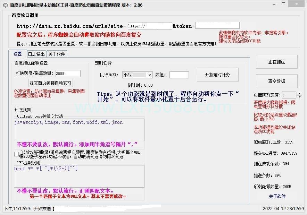Open the 日志输出 tab
Screen dimensions: 307x215
pos(36,54)
